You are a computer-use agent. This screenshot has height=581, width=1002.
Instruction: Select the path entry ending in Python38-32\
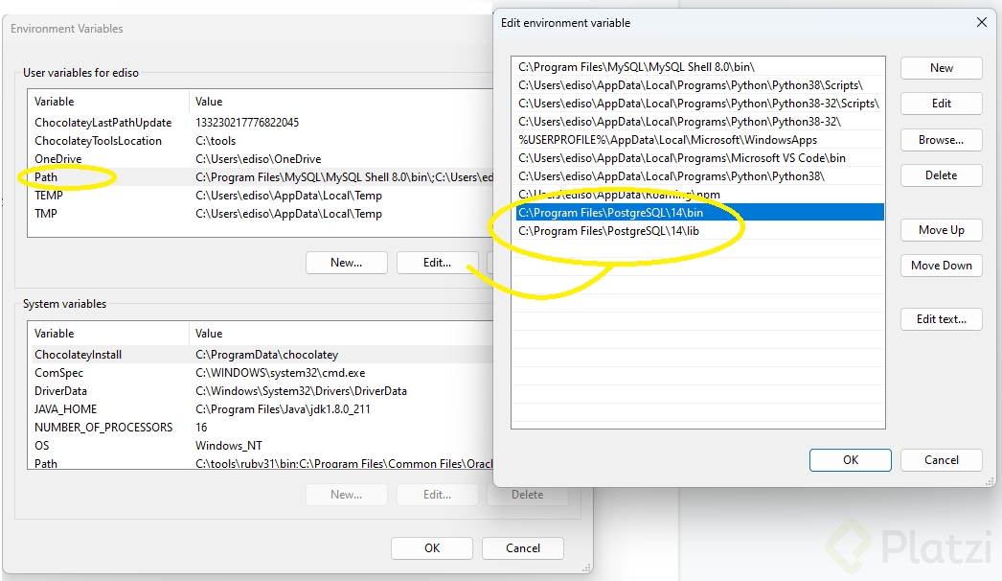coord(698,122)
